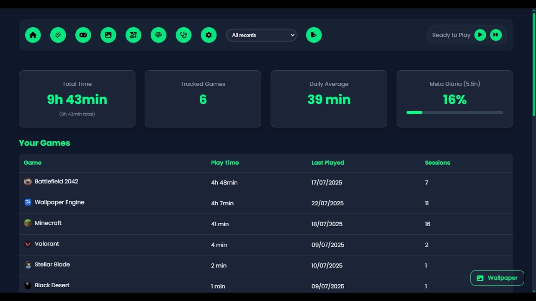
Task: Select the Stellar Blade name
Action: point(52,265)
